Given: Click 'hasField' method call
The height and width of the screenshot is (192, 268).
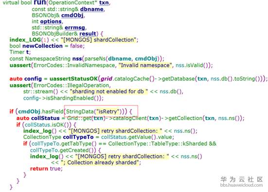Looking at the screenshot, I should click(x=53, y=111).
